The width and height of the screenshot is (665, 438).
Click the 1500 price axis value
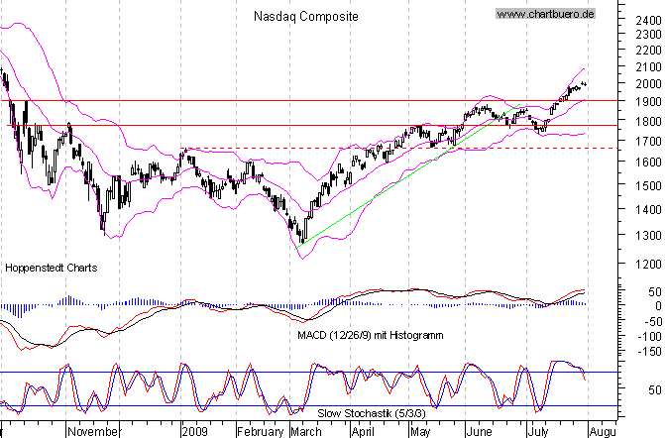(x=649, y=185)
